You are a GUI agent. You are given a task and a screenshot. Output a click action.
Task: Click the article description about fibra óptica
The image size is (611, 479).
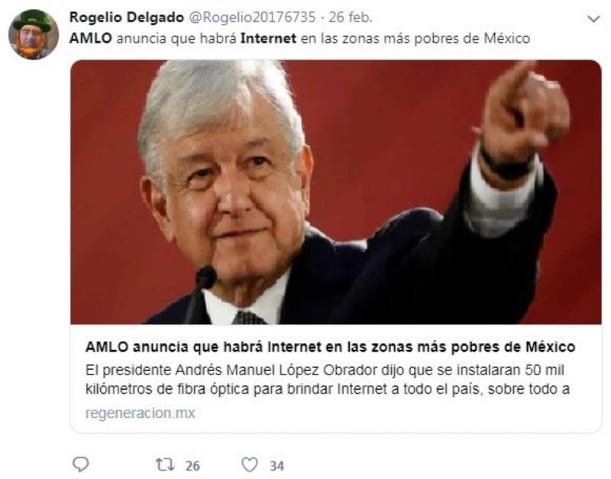coord(328,379)
